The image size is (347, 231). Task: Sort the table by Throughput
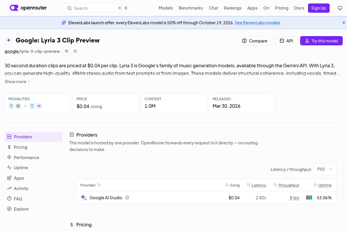click(286, 185)
